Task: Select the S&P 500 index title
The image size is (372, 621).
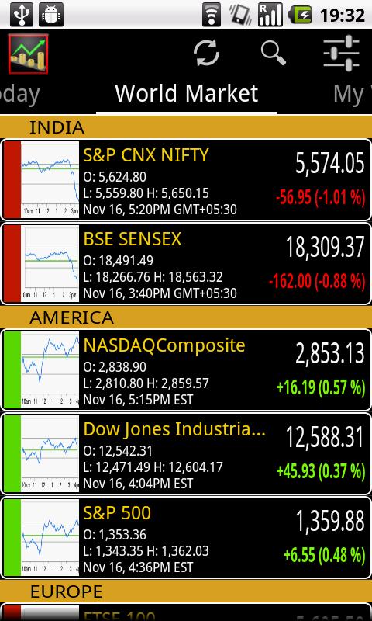Action: pyautogui.click(x=117, y=513)
